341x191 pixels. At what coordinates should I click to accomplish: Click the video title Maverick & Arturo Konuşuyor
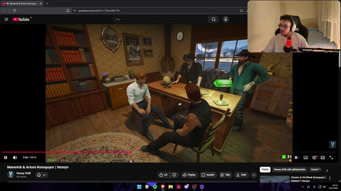[38, 167]
